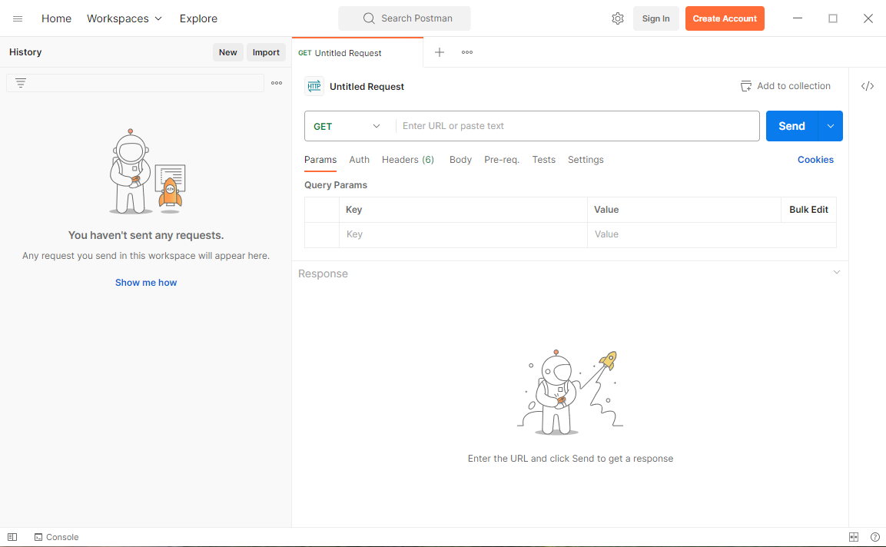The width and height of the screenshot is (886, 547).
Task: Click the Create Account button
Action: pos(725,18)
